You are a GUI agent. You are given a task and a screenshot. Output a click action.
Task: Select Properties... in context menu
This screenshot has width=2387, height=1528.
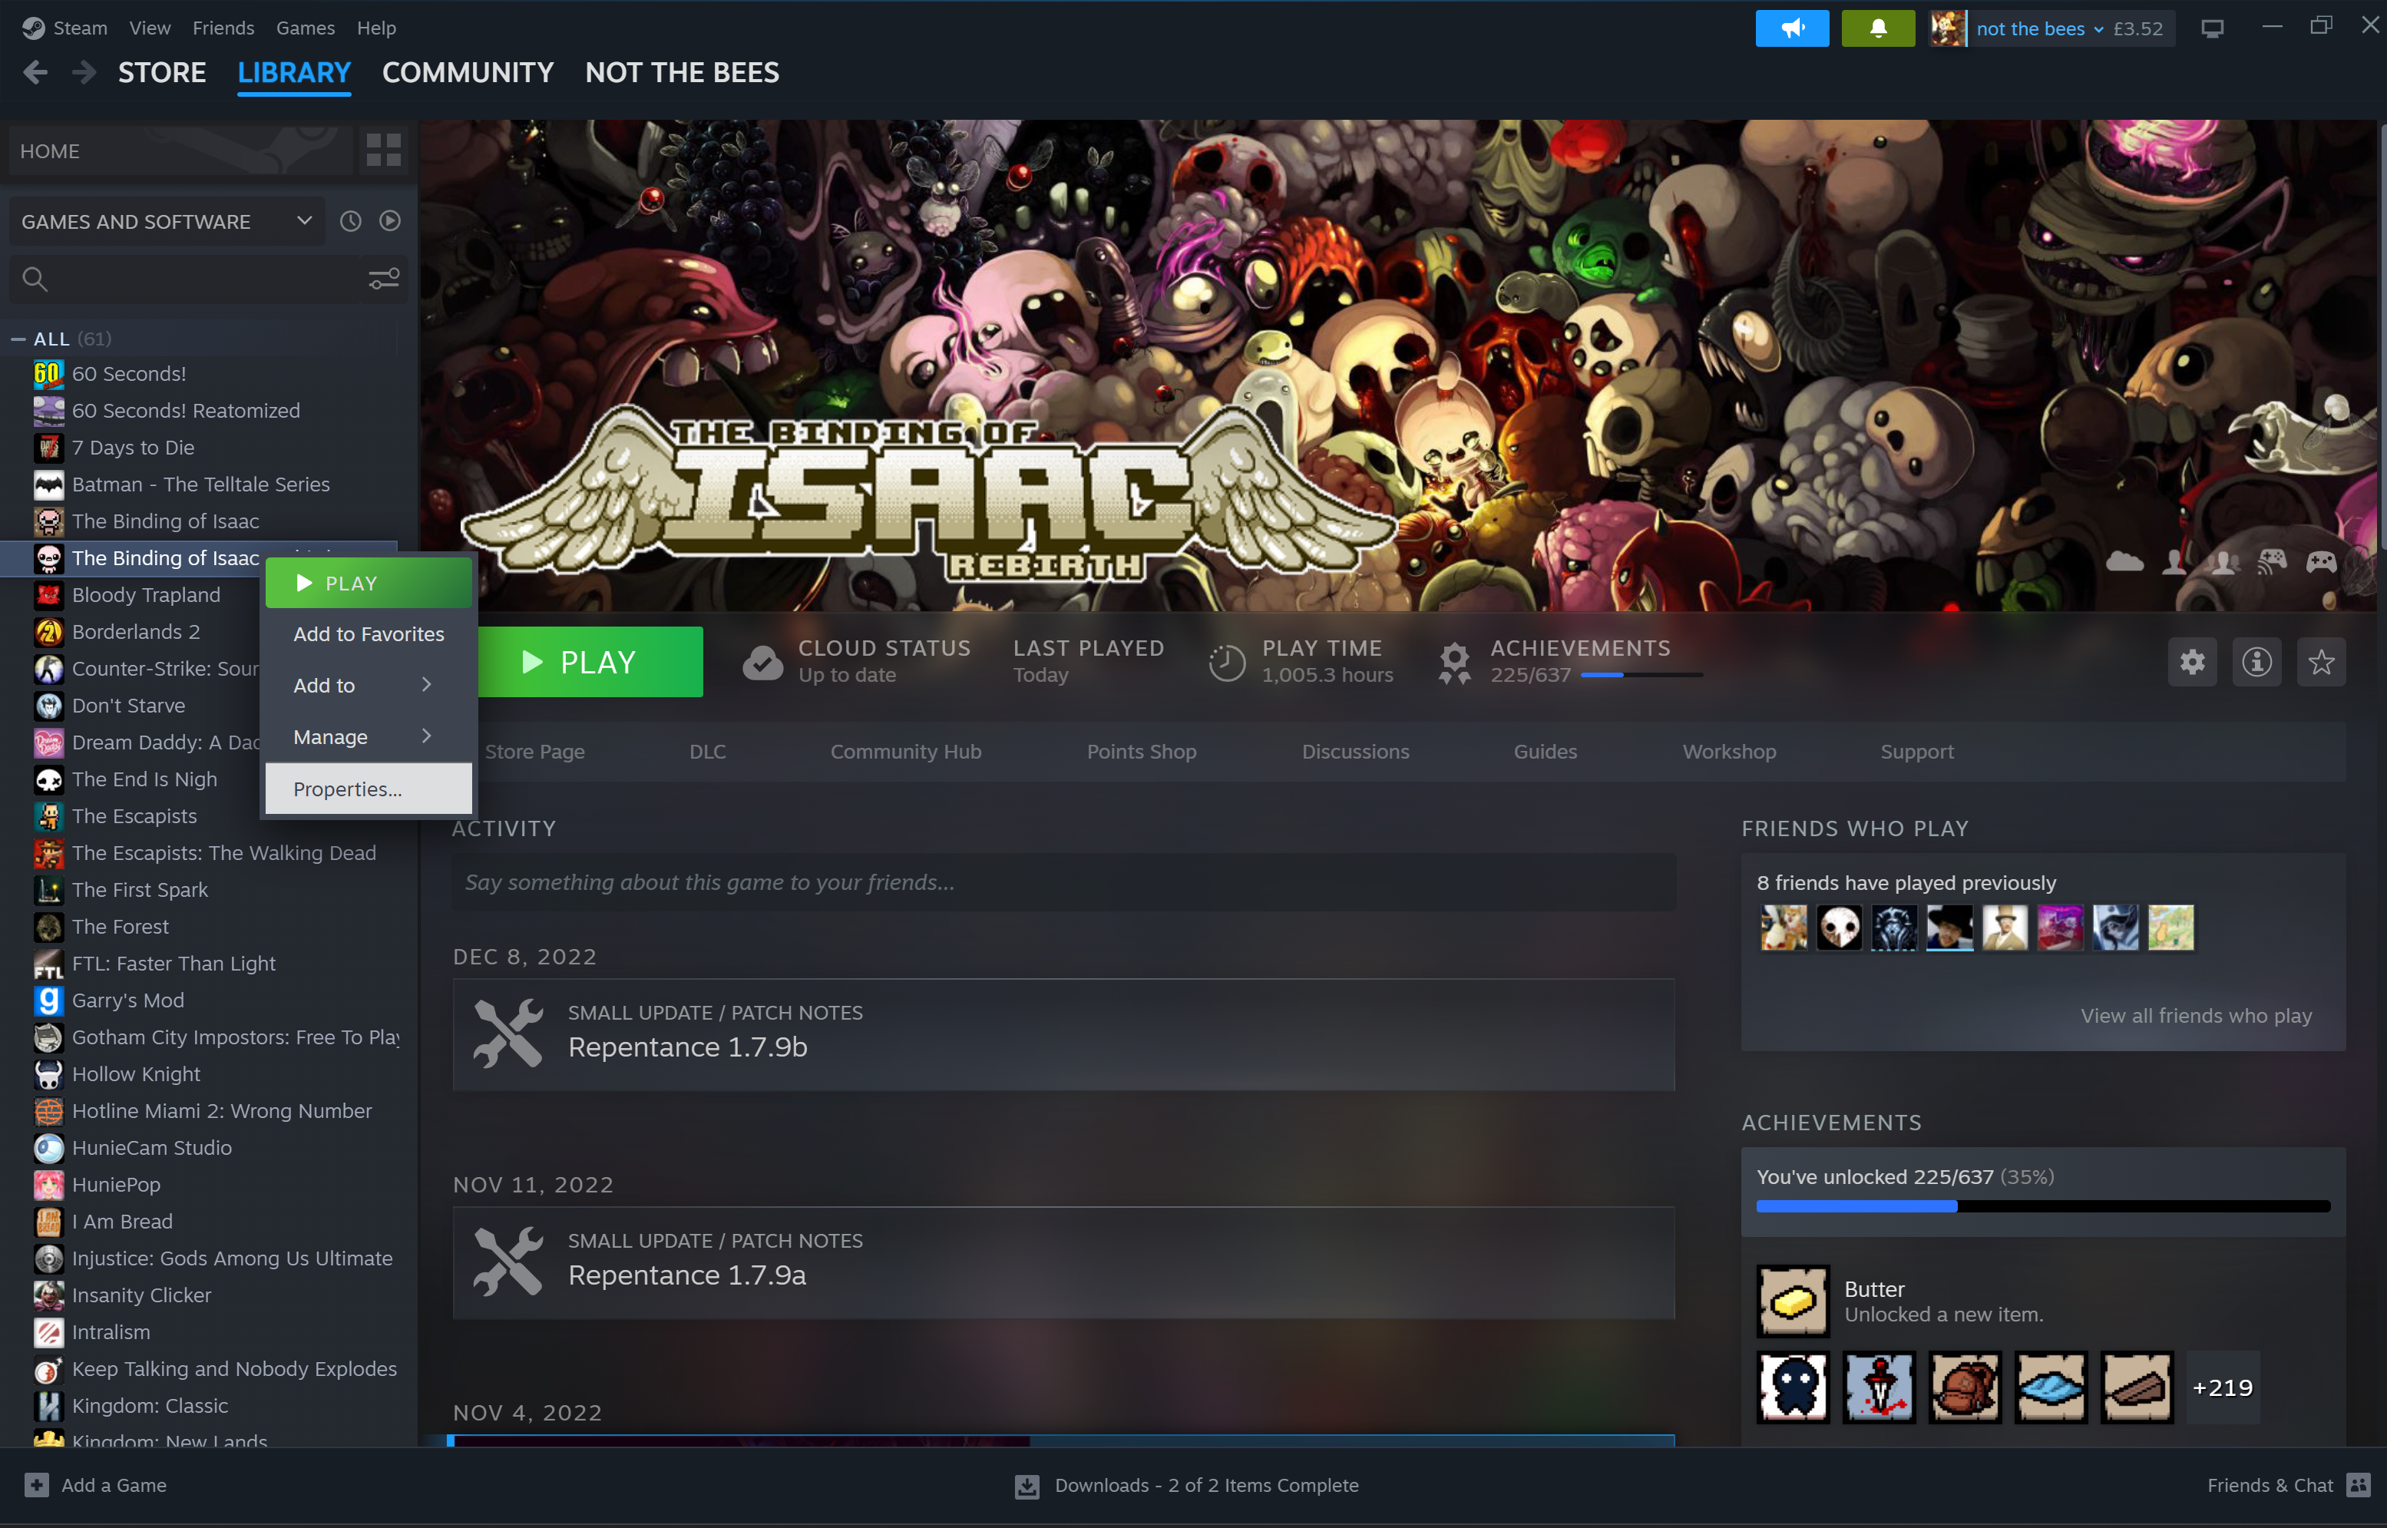pyautogui.click(x=368, y=789)
